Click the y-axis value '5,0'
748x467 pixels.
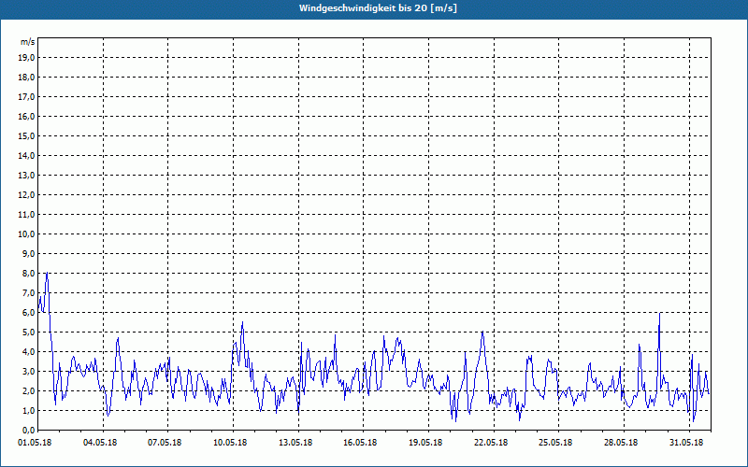coord(28,333)
